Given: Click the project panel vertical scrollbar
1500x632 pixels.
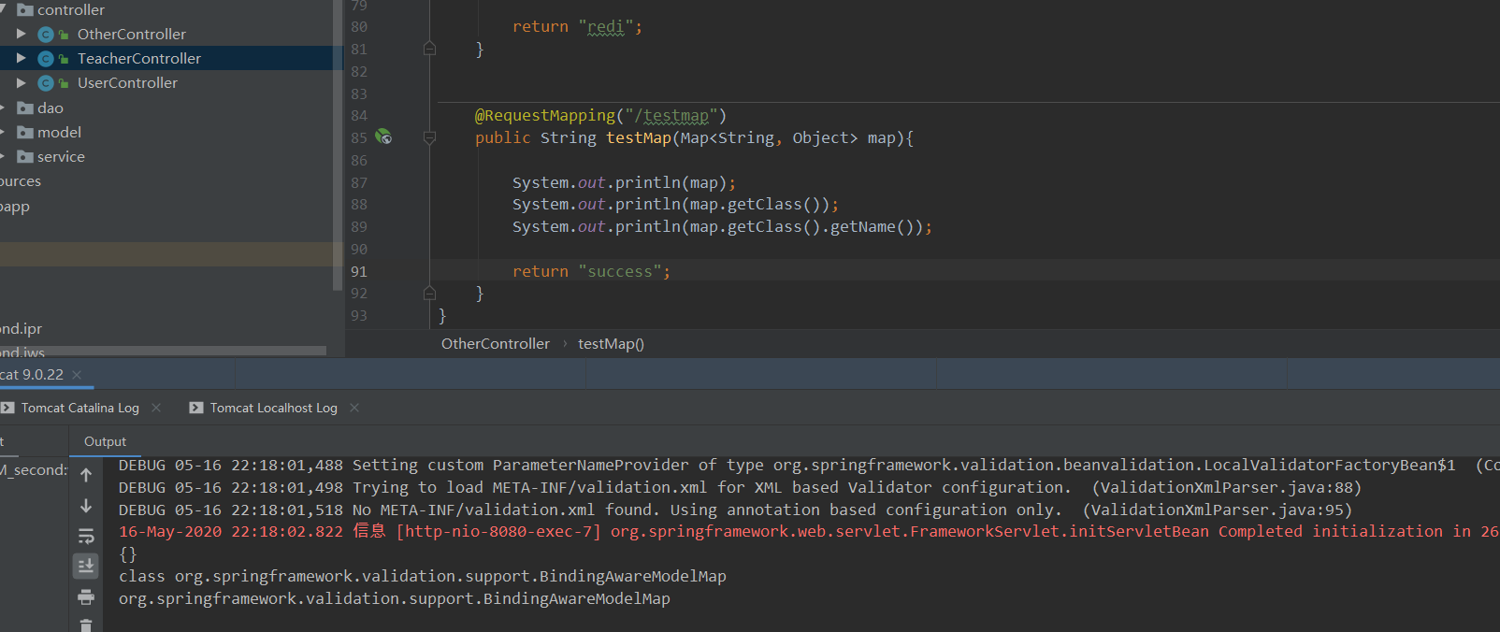Looking at the screenshot, I should click(x=338, y=145).
